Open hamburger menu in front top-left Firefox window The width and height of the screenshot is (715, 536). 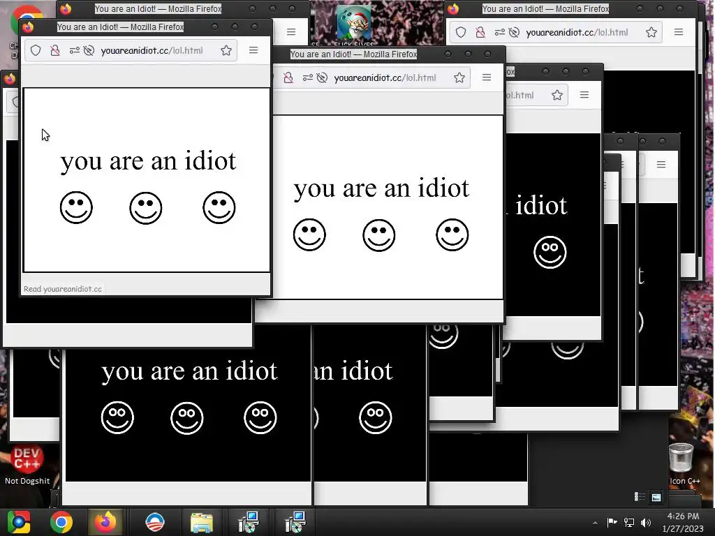click(x=253, y=50)
